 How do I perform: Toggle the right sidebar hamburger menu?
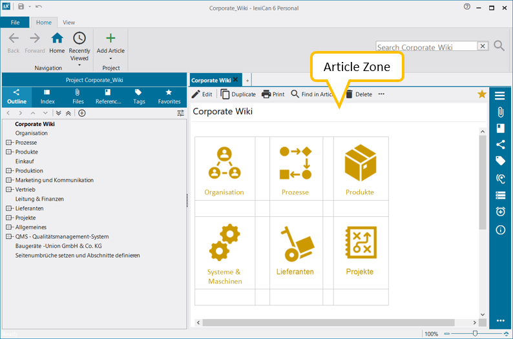point(500,96)
